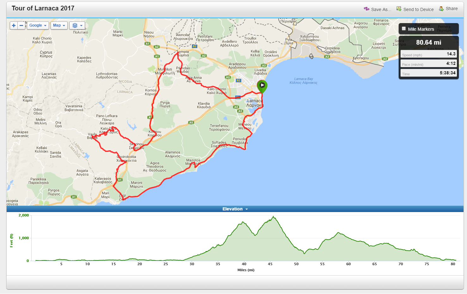Viewport: 467px width, 294px height.
Task: Select the Speed (mph) field
Action: 428,54
